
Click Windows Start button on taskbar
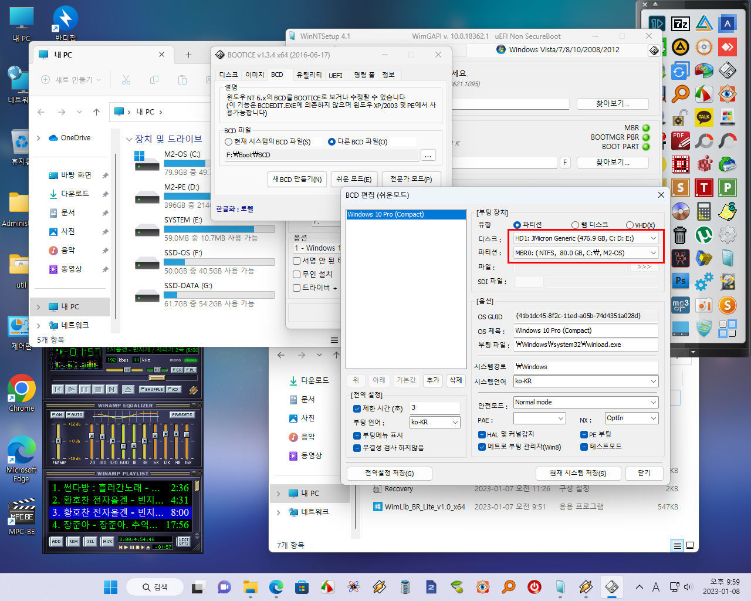click(x=110, y=586)
